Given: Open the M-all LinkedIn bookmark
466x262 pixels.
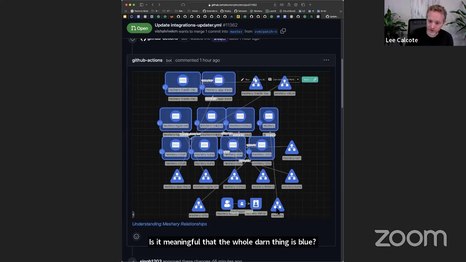Looking at the screenshot, I should coord(322,11).
